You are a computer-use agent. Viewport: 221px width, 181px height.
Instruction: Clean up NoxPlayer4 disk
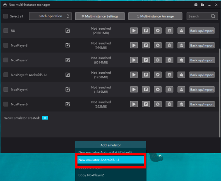pos(181,89)
